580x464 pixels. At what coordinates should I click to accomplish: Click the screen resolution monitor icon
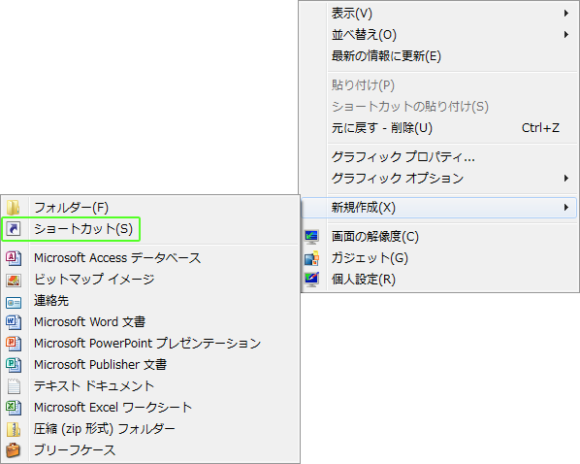pyautogui.click(x=311, y=237)
